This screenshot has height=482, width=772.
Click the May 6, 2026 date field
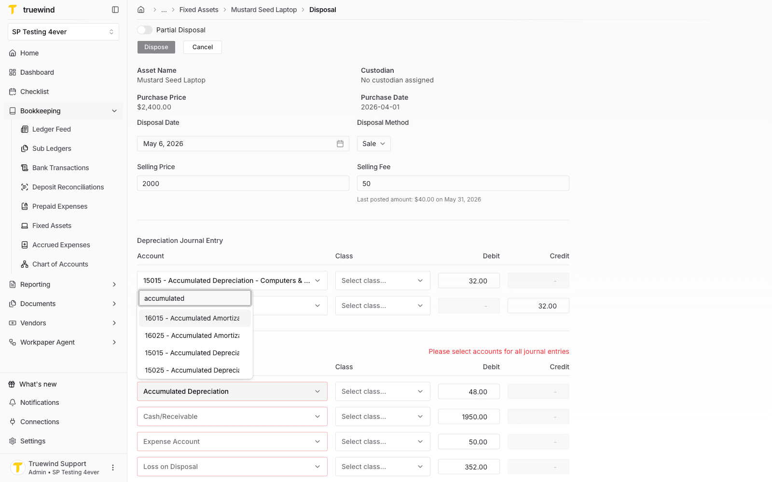click(x=243, y=144)
